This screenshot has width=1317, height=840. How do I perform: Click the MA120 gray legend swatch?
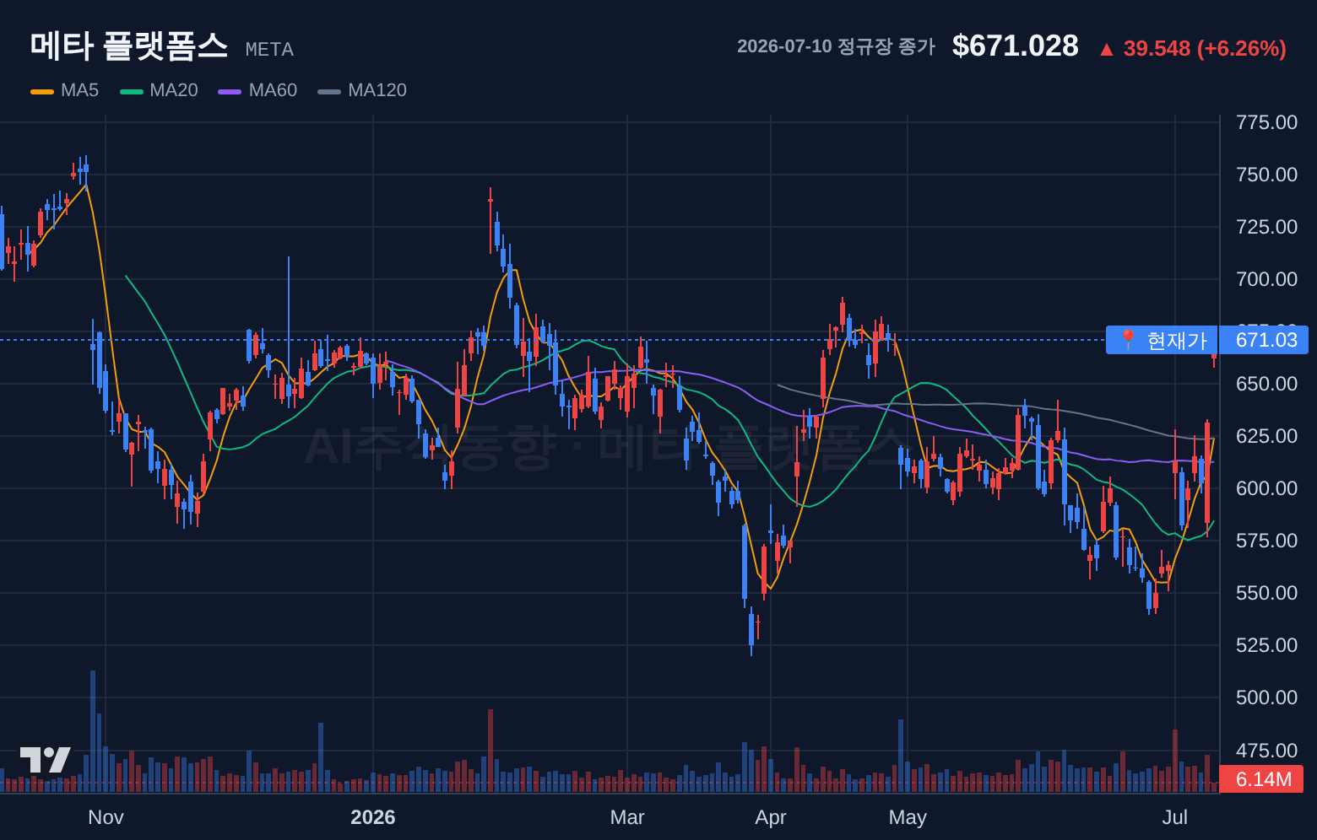pyautogui.click(x=329, y=91)
